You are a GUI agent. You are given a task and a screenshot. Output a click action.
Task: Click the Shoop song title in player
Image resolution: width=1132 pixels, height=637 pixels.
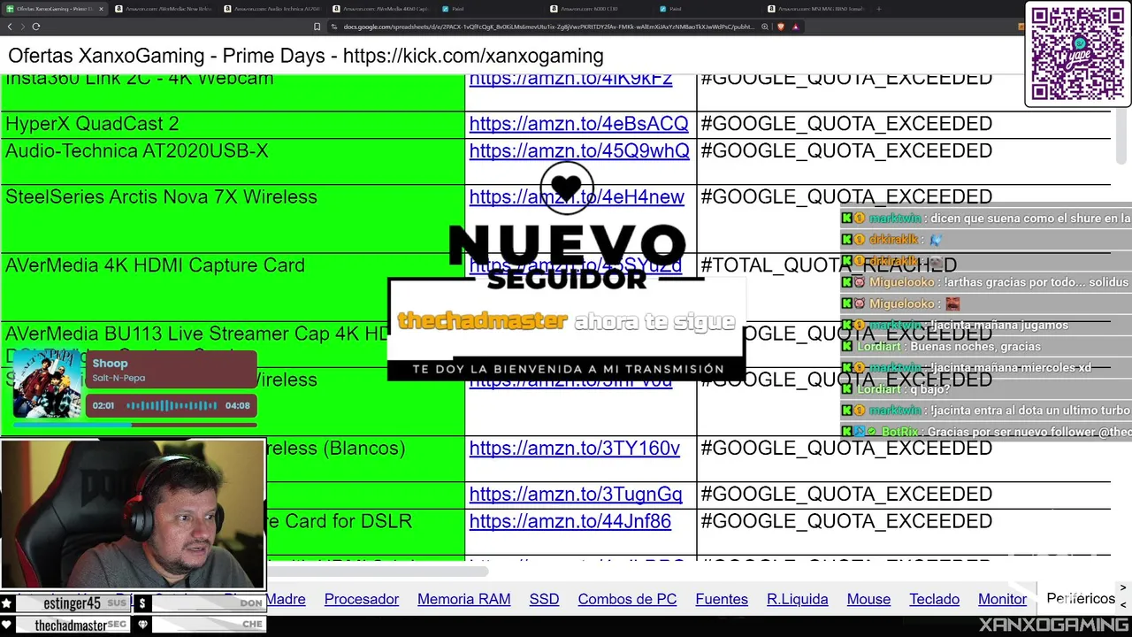110,364
